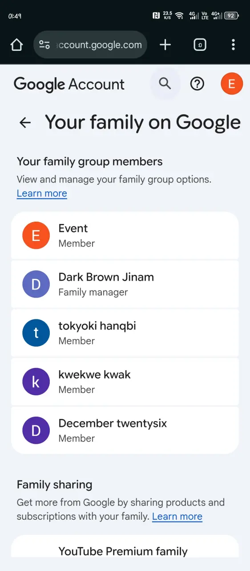Tap the purple k avatar
The height and width of the screenshot is (571, 250).
click(x=36, y=381)
